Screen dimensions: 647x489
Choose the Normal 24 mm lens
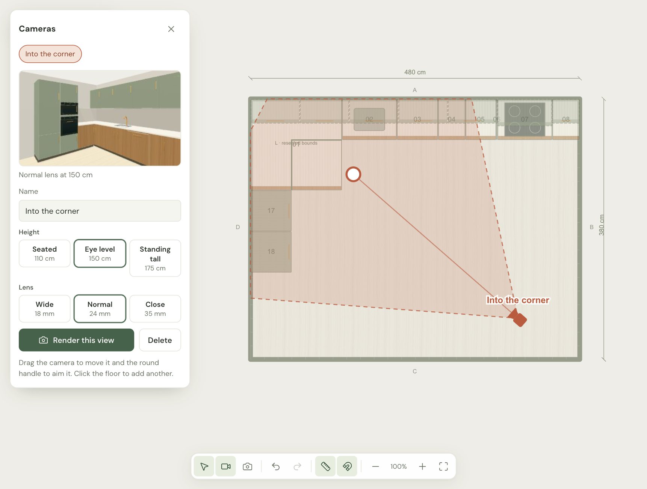pos(100,309)
